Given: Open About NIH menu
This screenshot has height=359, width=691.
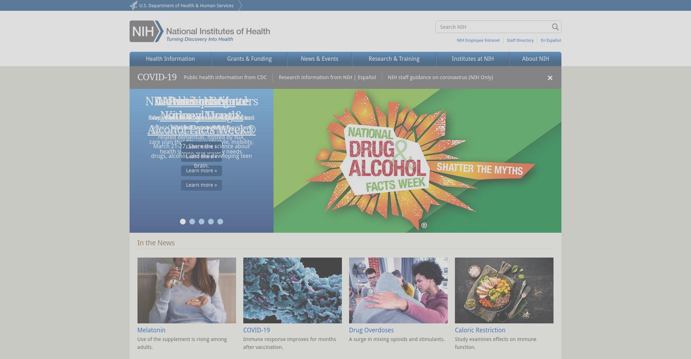Looking at the screenshot, I should coord(536,59).
